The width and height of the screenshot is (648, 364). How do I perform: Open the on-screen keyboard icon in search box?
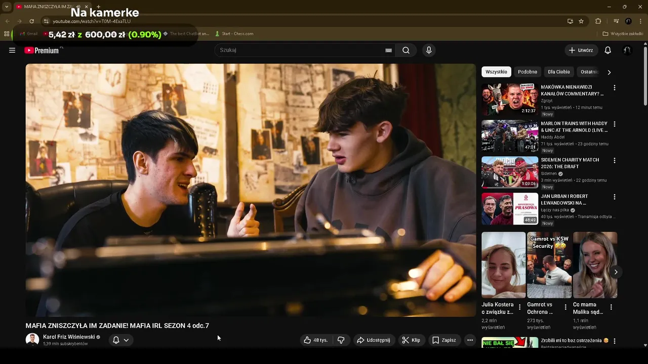pos(388,50)
